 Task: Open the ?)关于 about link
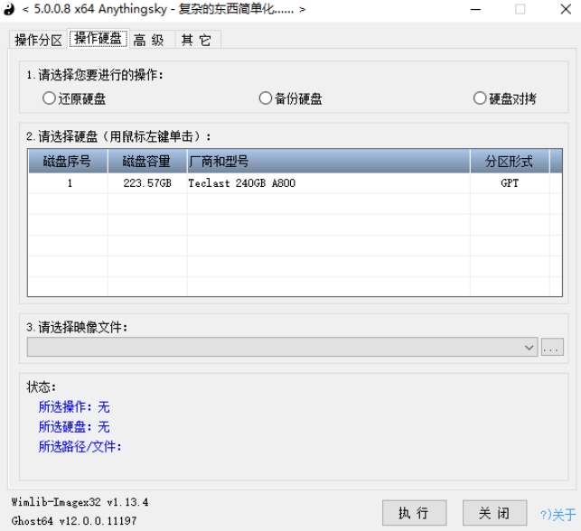(558, 515)
